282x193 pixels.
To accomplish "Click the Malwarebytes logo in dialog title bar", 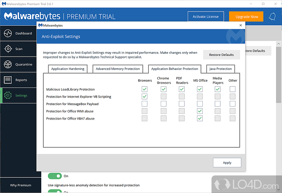I will (41, 25).
